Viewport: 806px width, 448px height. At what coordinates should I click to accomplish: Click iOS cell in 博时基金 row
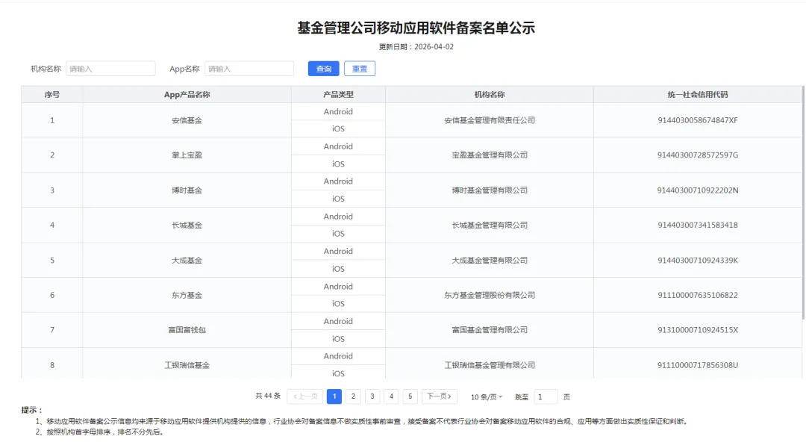[x=338, y=199]
